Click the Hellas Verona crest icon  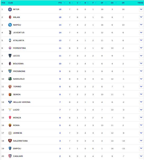(x=10, y=102)
